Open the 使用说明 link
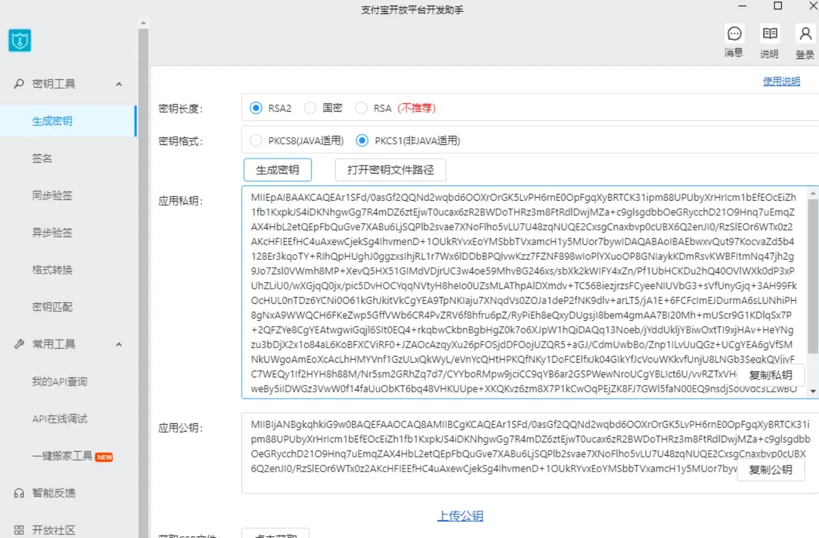 coord(781,81)
